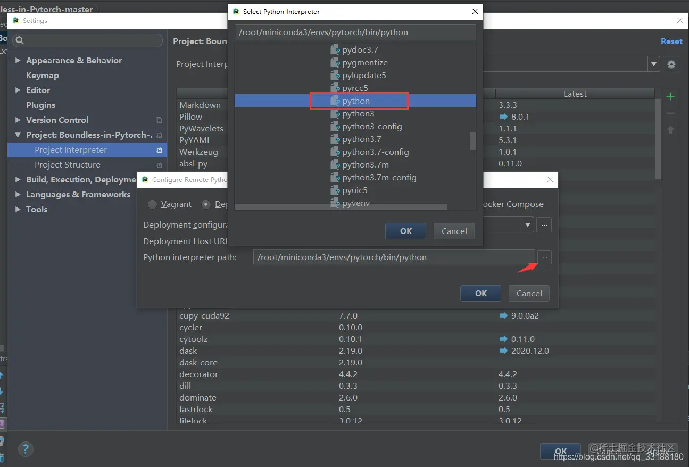
Task: Expand Languages & Frameworks node
Action: [18, 195]
